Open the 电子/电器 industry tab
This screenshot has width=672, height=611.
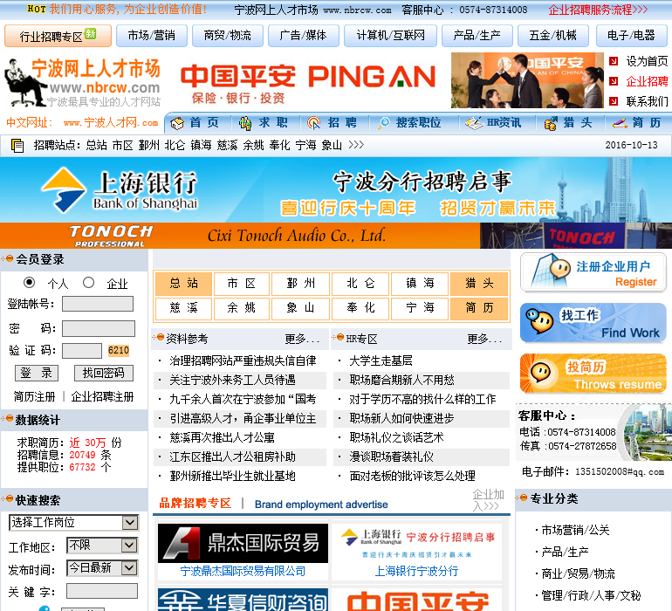click(631, 35)
